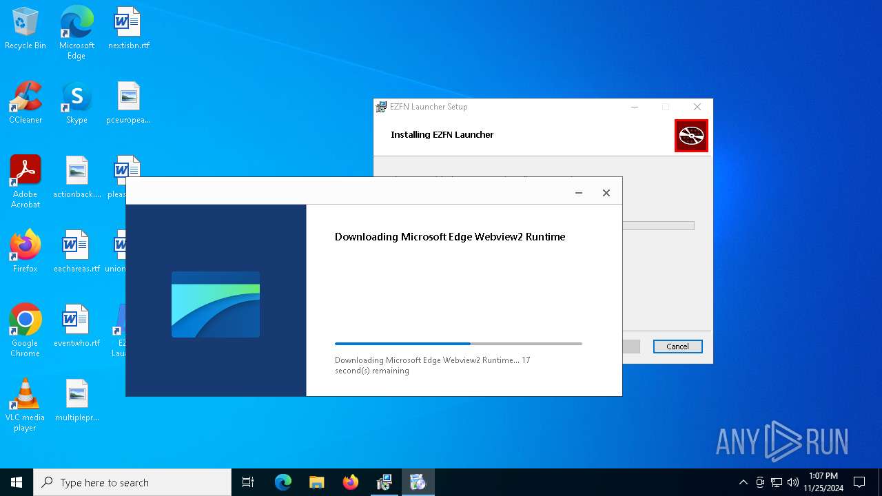This screenshot has height=496, width=882.
Task: Open File Explorer from the taskbar
Action: (x=316, y=482)
